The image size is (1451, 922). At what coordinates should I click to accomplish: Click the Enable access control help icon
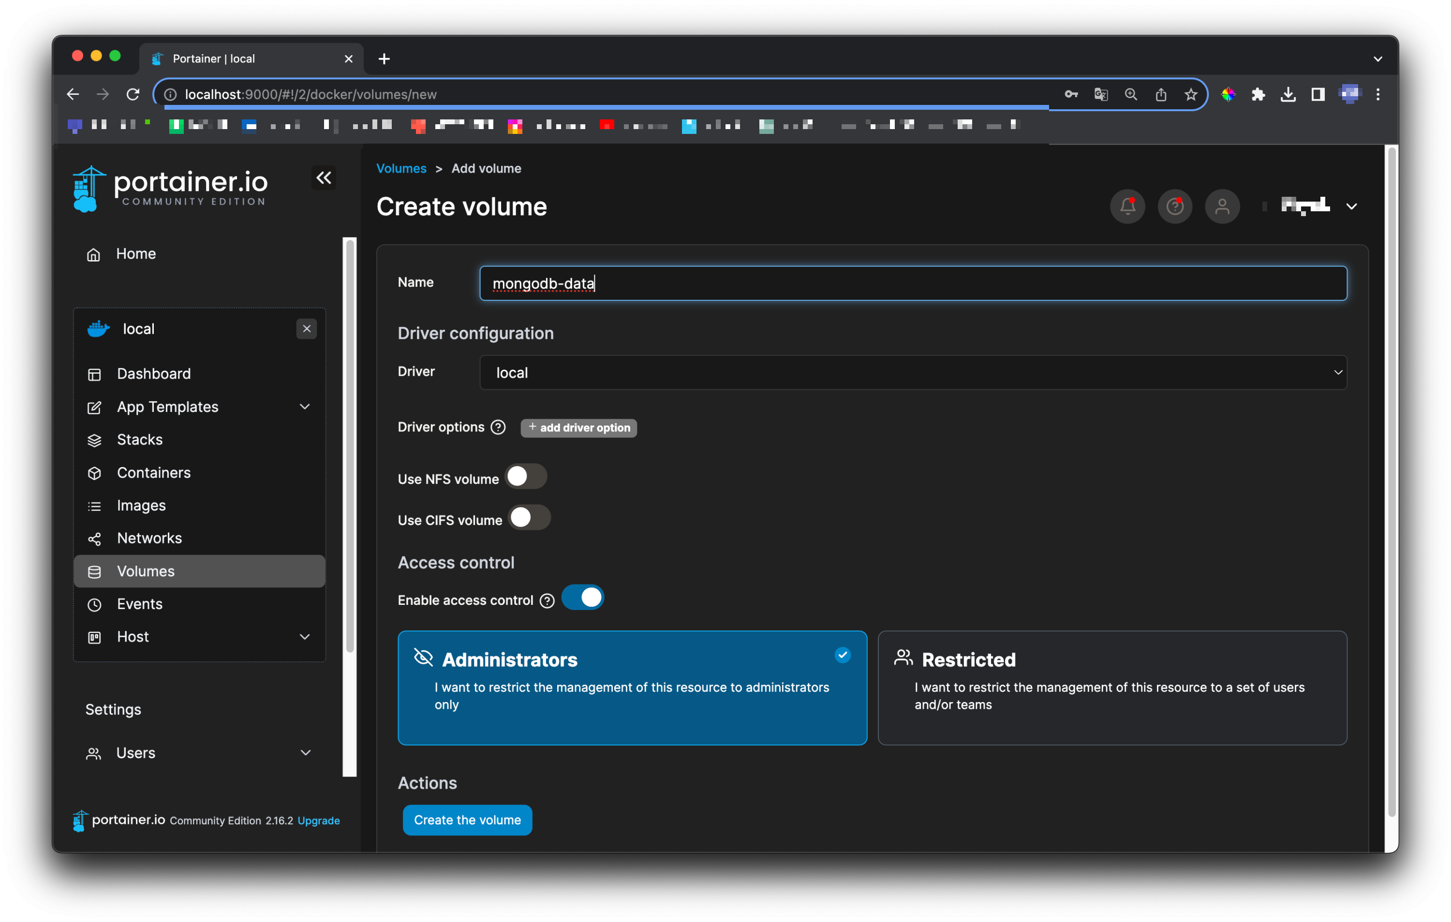pyautogui.click(x=547, y=600)
